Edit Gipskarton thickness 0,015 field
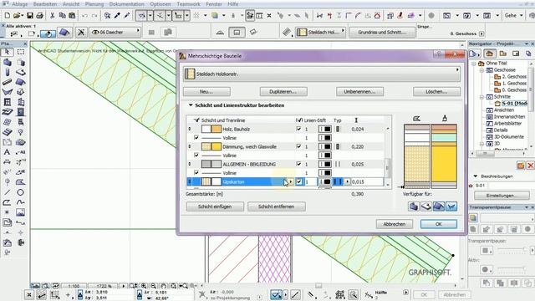535x301 pixels. 367,182
